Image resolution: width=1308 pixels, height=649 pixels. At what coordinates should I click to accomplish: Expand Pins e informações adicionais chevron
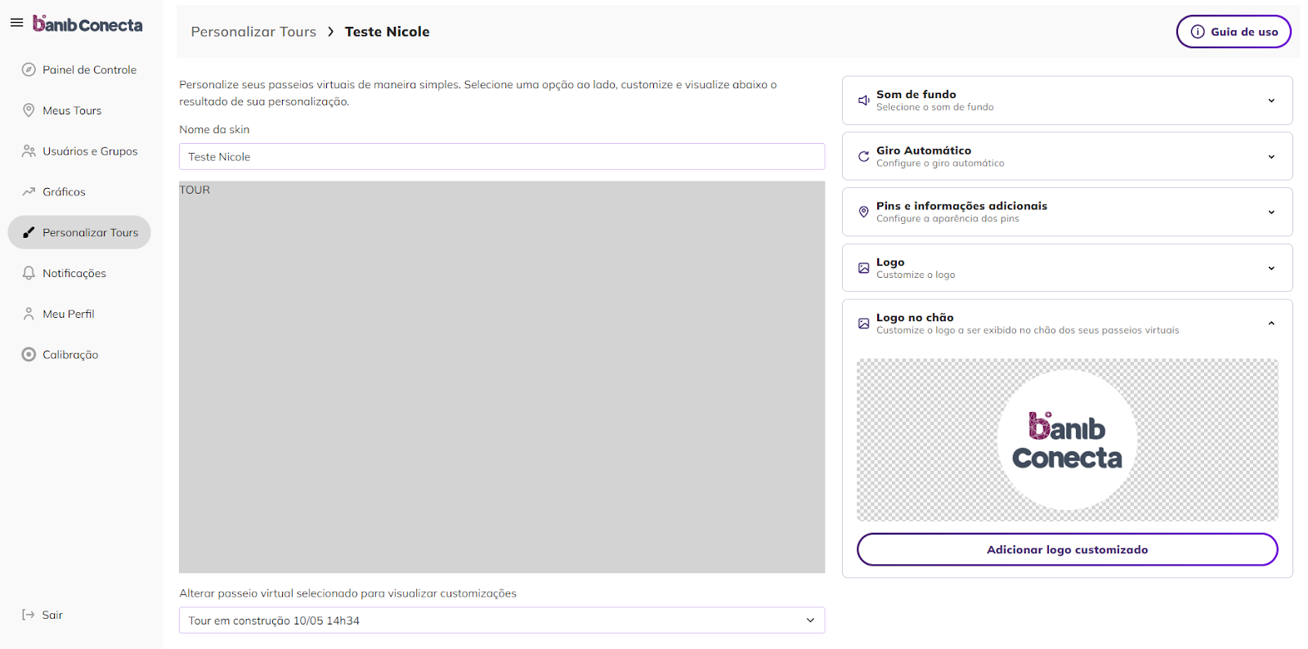1271,212
